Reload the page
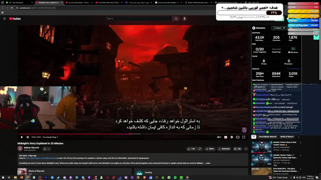This screenshot has height=180, width=321. [x=12, y=8]
